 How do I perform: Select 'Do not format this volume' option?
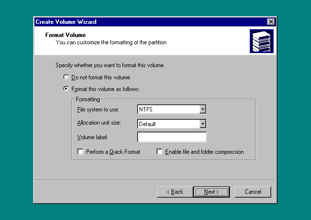tap(66, 77)
